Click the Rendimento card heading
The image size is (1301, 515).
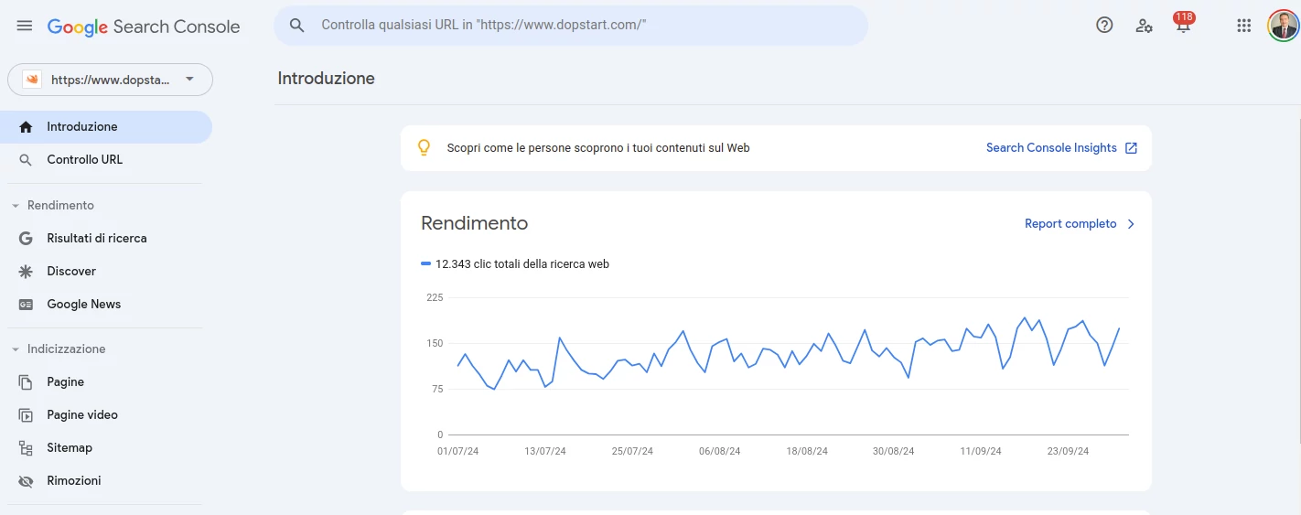click(474, 223)
